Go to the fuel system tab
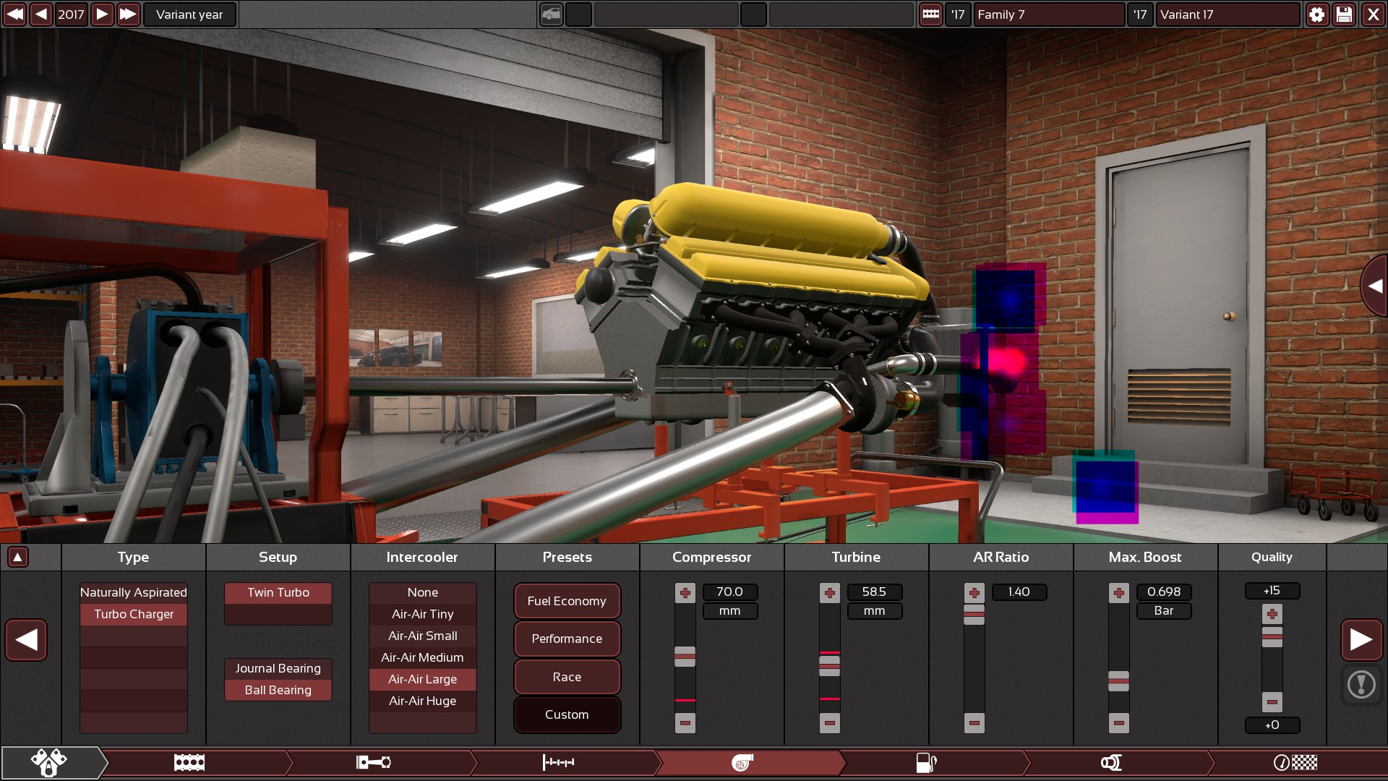The image size is (1388, 781). tap(926, 762)
